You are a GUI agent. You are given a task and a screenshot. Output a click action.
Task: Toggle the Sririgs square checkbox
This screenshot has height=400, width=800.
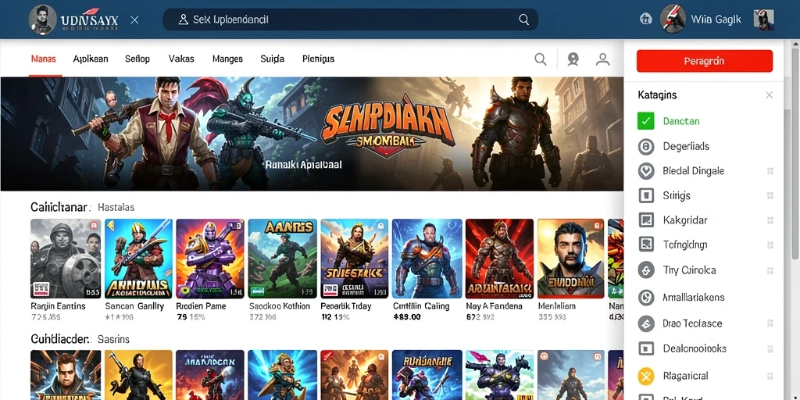point(646,195)
